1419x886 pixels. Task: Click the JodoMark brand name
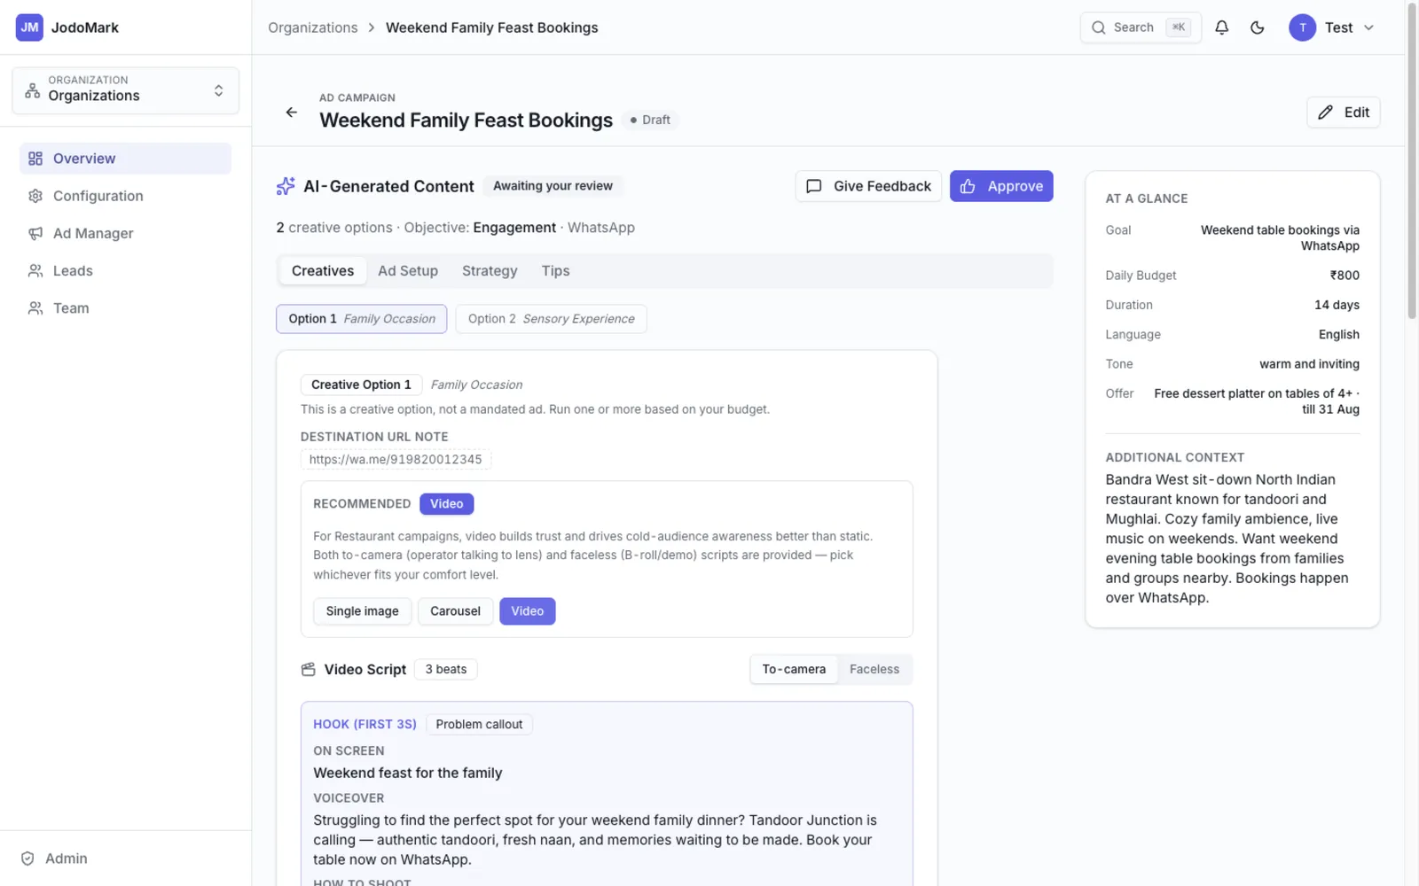85,27
